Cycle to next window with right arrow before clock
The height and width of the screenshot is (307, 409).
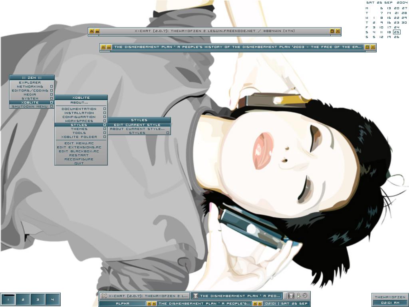[x=260, y=304]
